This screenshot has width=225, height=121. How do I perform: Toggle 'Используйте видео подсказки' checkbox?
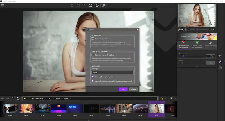click(x=93, y=77)
